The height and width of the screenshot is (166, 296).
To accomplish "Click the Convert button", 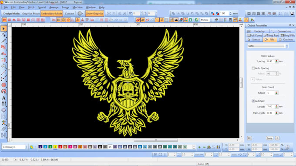I will point(70,13).
